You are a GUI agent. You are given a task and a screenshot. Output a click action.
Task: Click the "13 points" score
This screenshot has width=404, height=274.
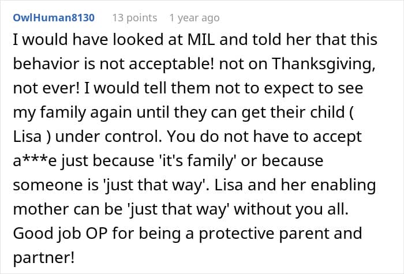(x=134, y=18)
